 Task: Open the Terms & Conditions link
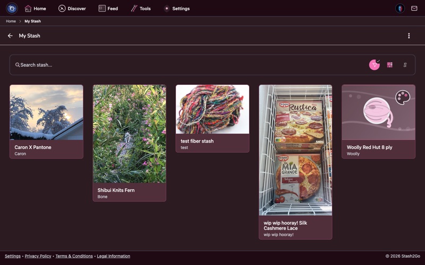[x=74, y=256]
